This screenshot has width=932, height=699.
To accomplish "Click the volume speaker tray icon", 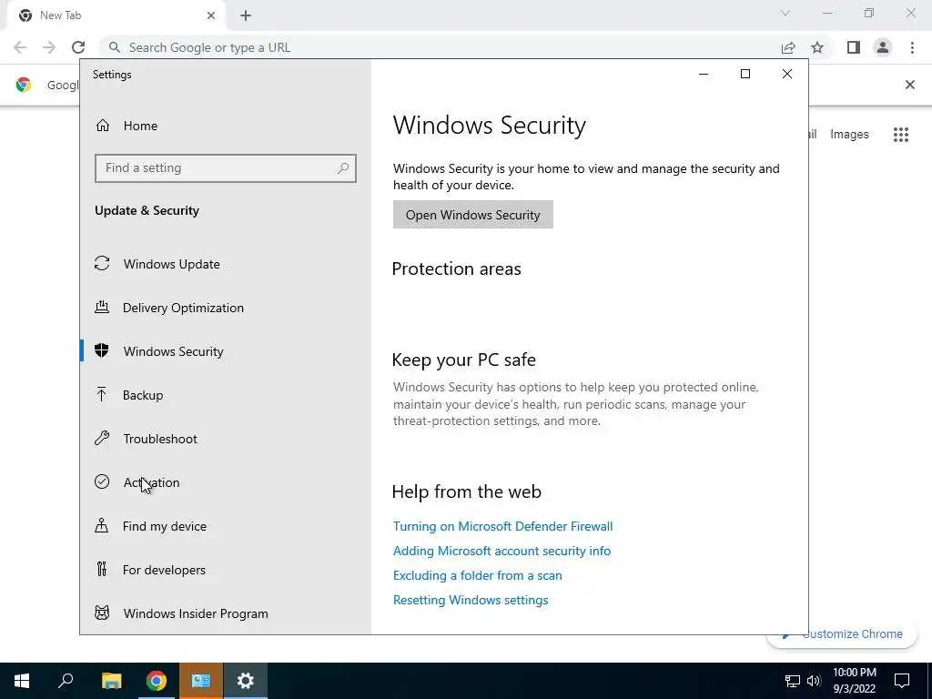I will 814,681.
